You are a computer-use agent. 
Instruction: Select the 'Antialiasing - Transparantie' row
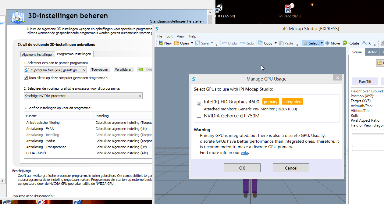88,147
